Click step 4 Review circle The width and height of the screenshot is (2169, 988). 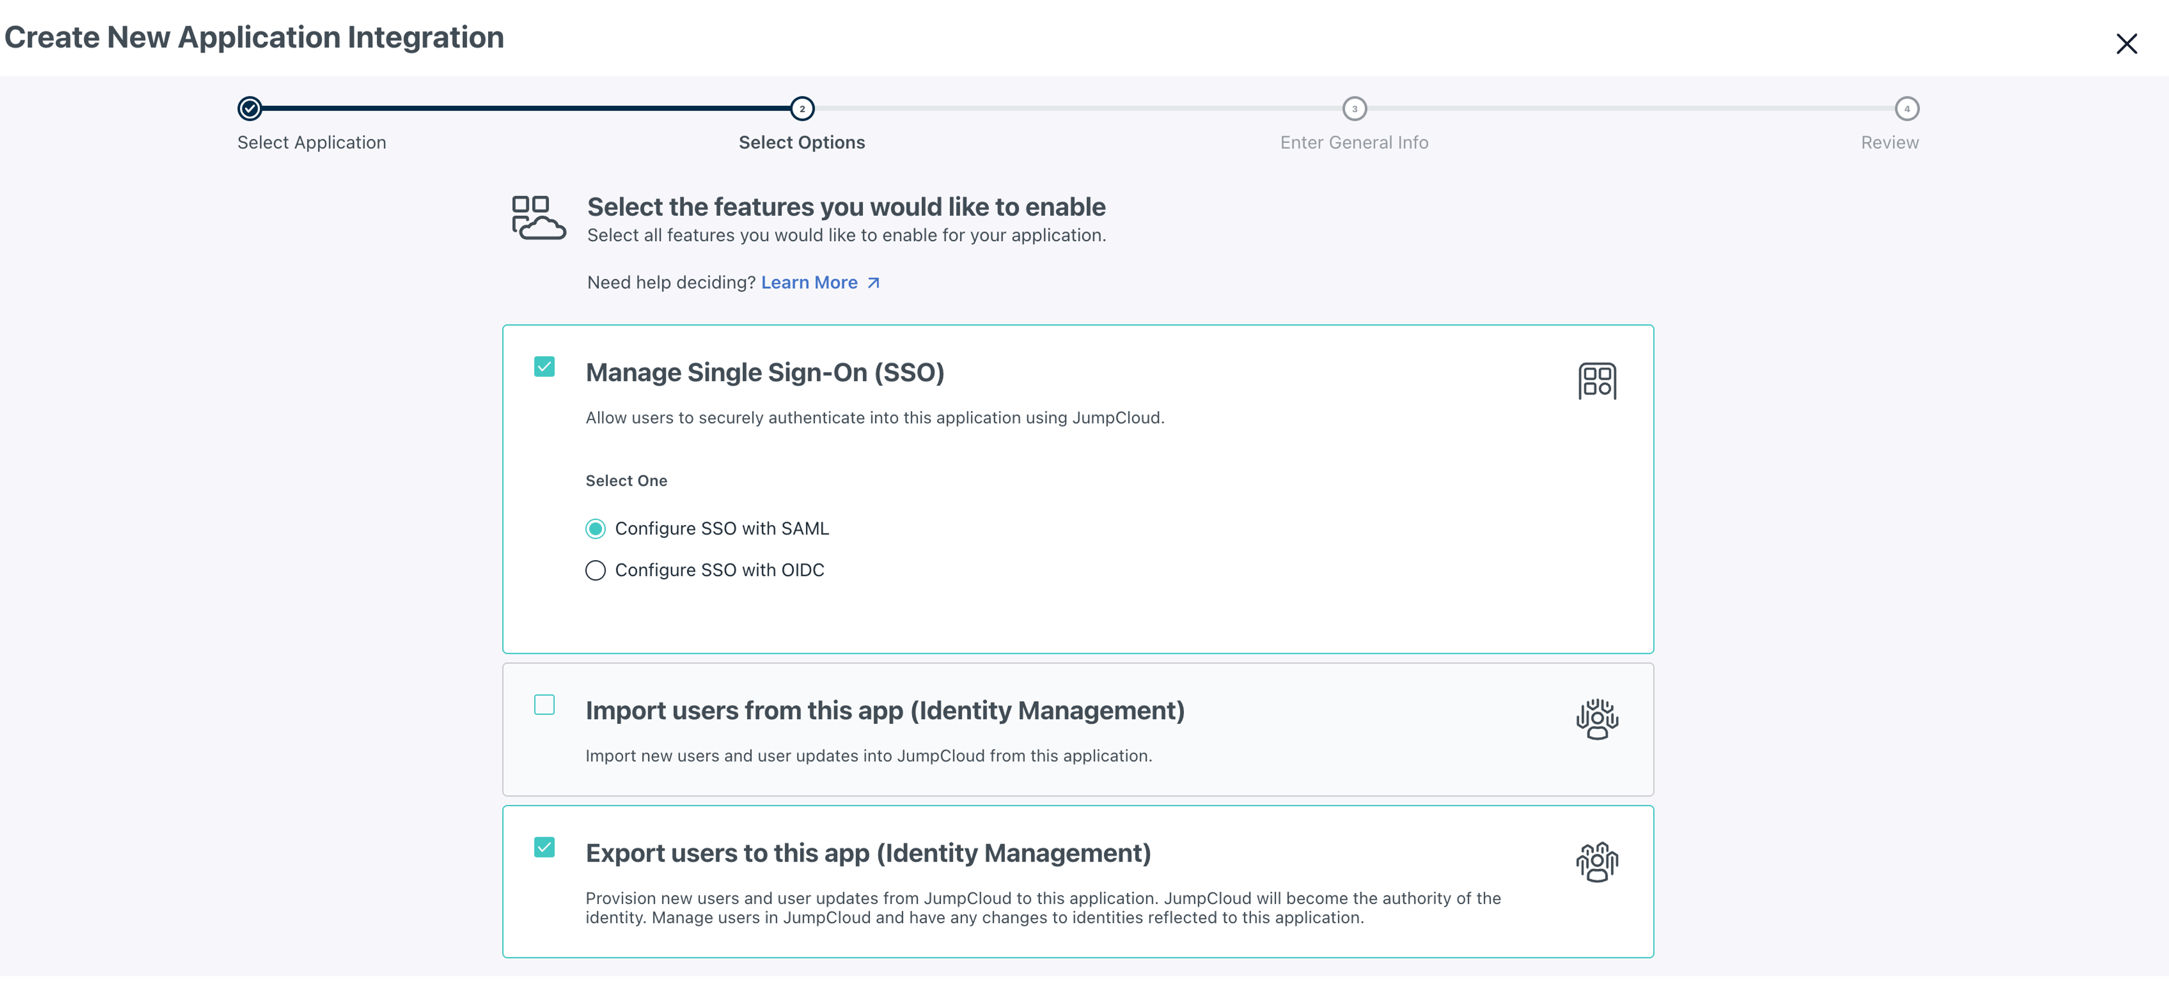point(1906,108)
